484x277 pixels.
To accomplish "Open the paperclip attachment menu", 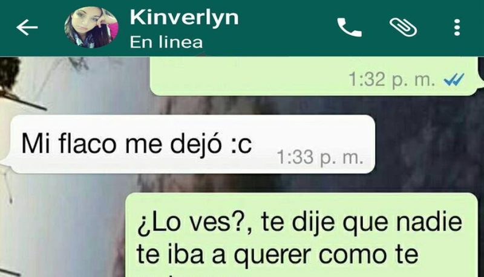I will click(403, 27).
